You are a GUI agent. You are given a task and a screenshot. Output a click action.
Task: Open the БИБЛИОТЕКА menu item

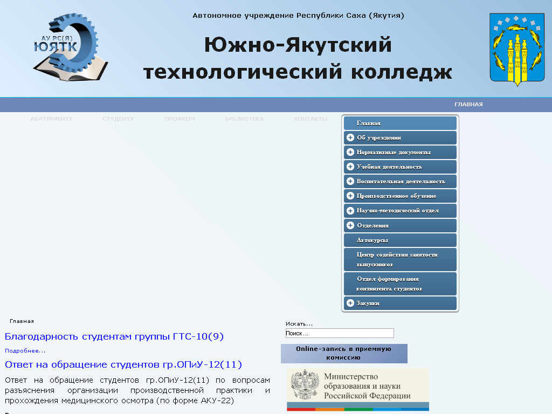244,119
